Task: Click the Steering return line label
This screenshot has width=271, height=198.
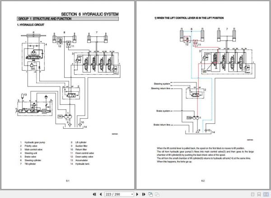Action: 160,88
